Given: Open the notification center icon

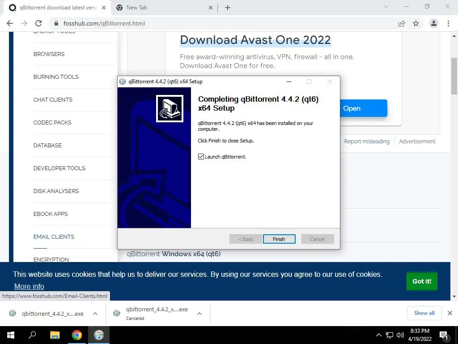Looking at the screenshot, I should 444,335.
